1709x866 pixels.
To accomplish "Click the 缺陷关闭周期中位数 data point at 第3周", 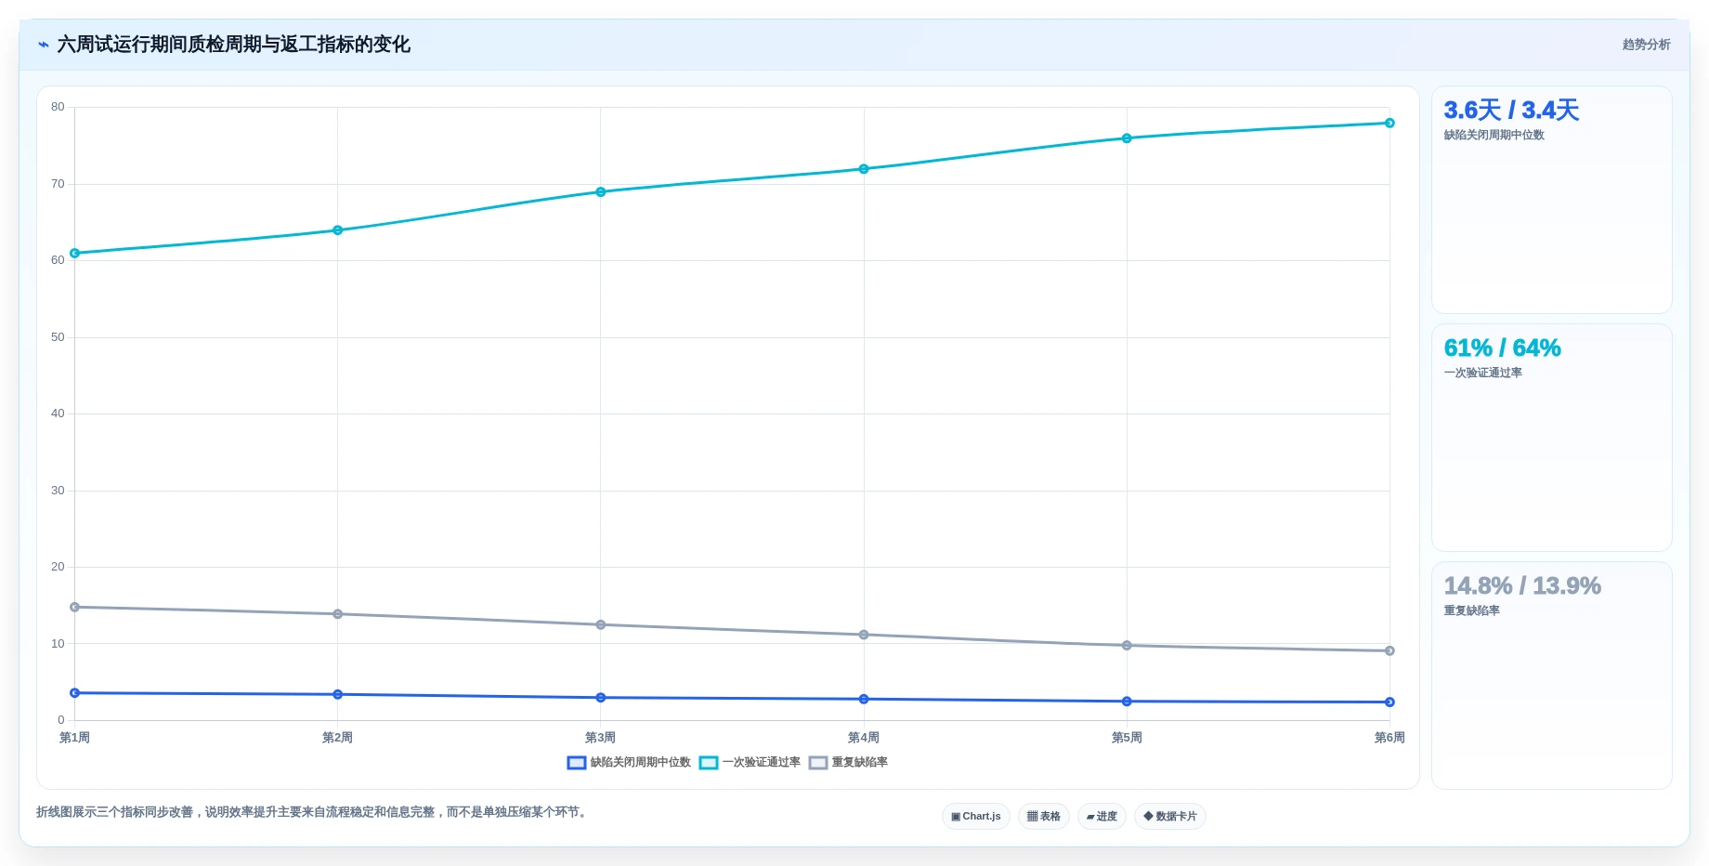I will 600,697.
